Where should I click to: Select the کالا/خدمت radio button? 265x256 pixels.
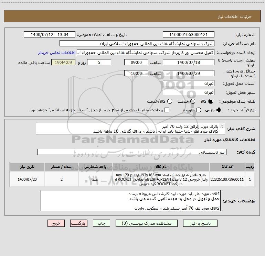click(170, 101)
